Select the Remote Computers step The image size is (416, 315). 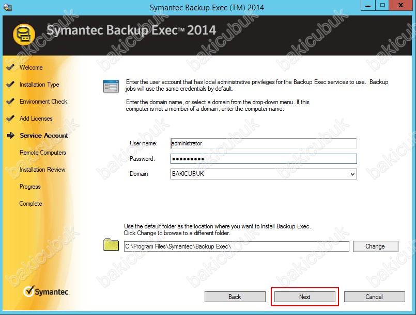pyautogui.click(x=43, y=153)
